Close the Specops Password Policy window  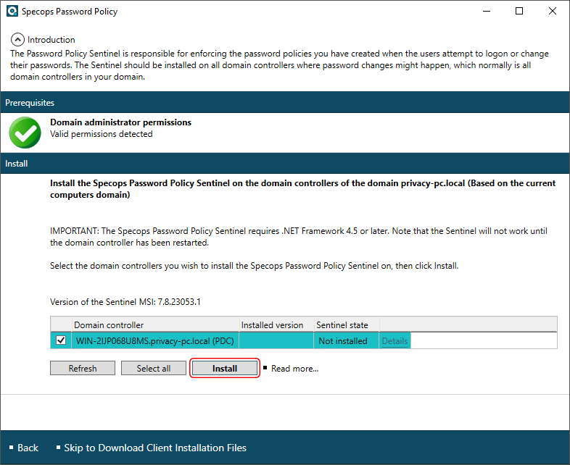552,12
